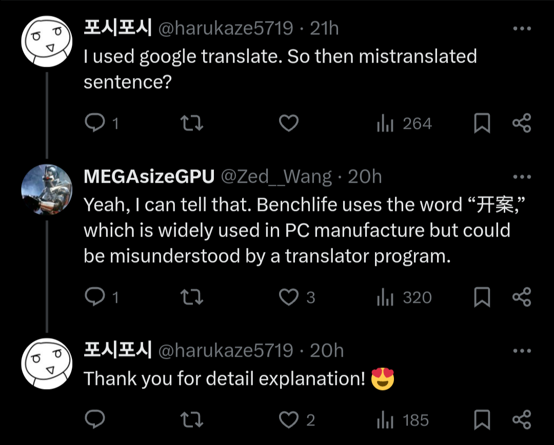Open the 20h timestamp on MEGAsizeGPU's tweet
The image size is (554, 445).
pyautogui.click(x=365, y=177)
